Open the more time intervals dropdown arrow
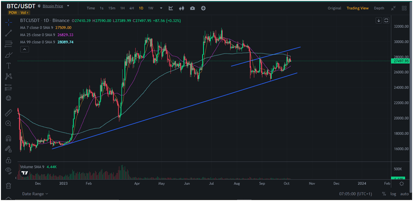The height and width of the screenshot is (201, 413). 161,8
